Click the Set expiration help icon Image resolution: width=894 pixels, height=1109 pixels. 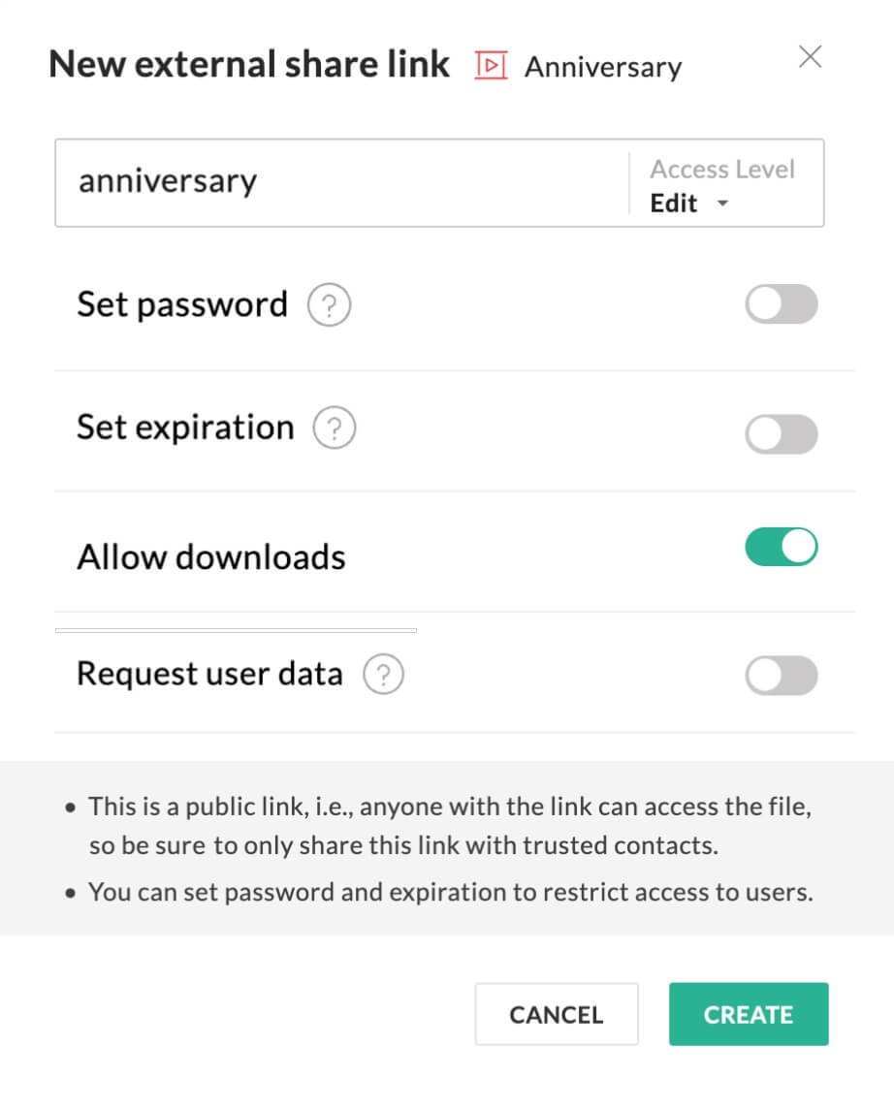335,428
